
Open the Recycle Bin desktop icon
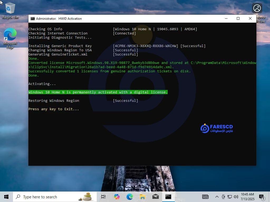click(10, 11)
